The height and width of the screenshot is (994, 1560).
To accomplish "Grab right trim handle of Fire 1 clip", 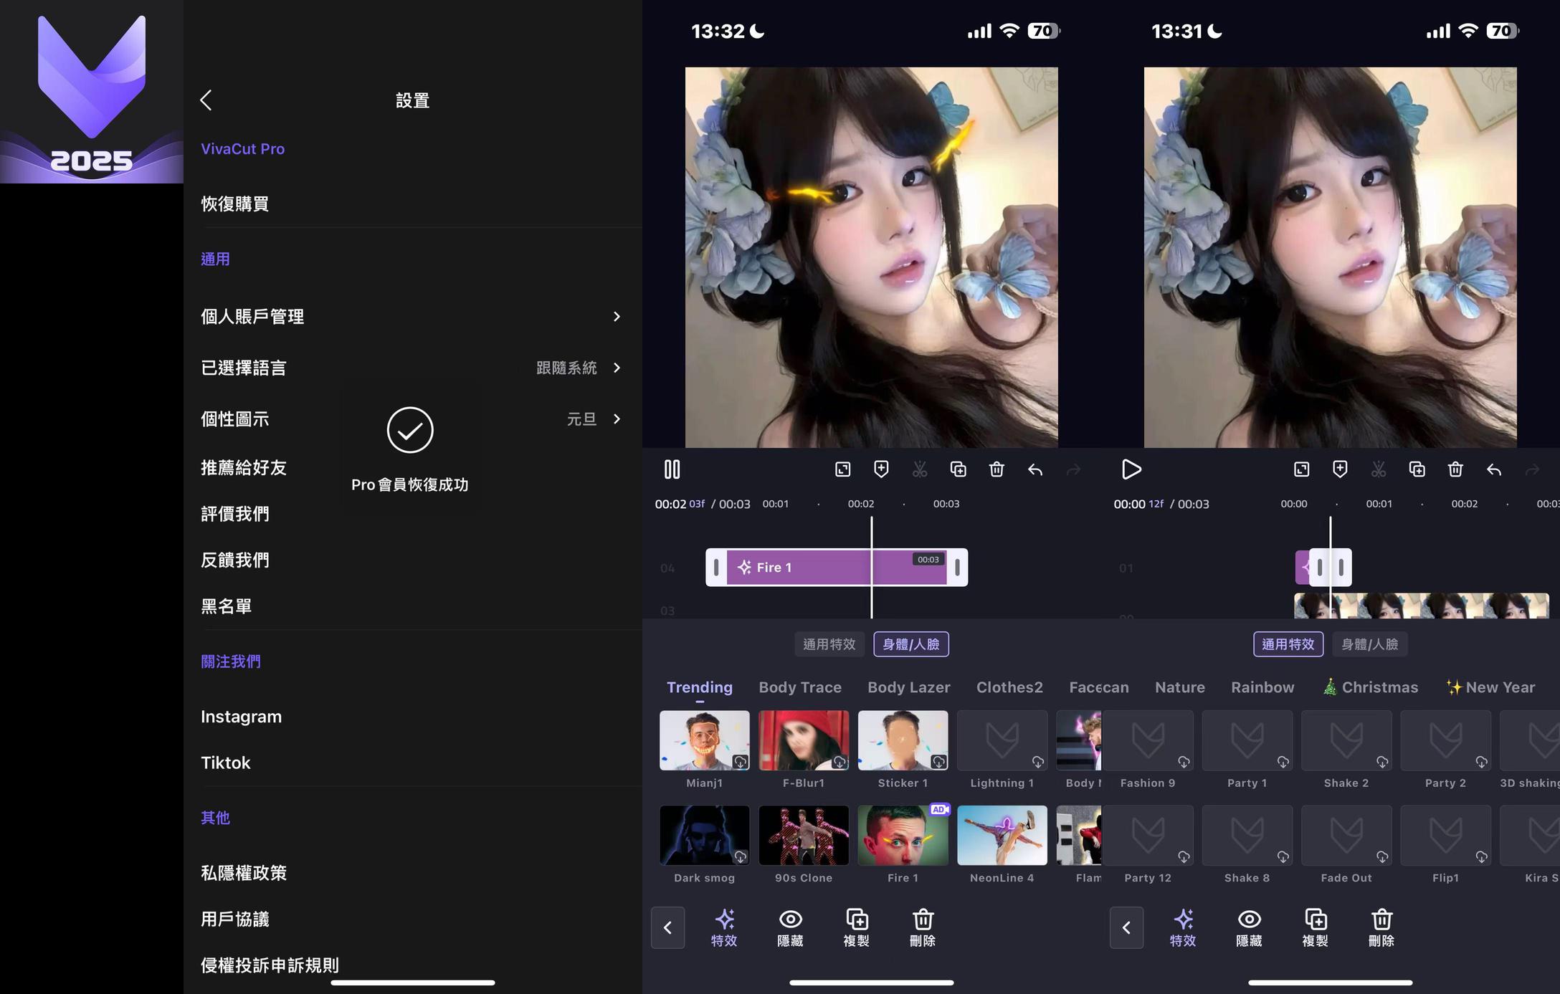I will pyautogui.click(x=957, y=568).
